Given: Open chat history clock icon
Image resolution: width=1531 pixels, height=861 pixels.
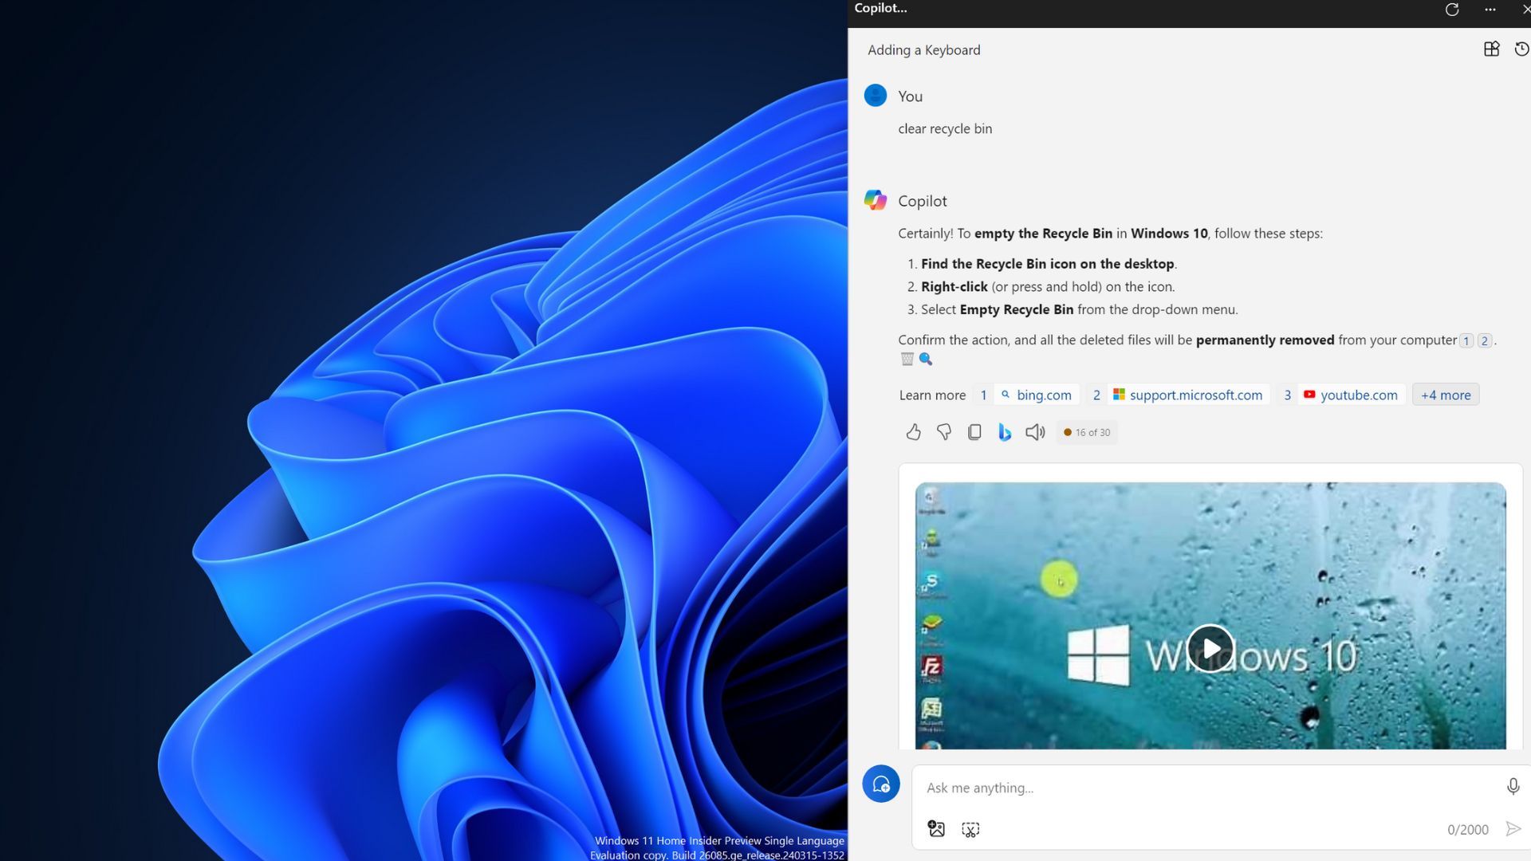Looking at the screenshot, I should click(x=1521, y=49).
